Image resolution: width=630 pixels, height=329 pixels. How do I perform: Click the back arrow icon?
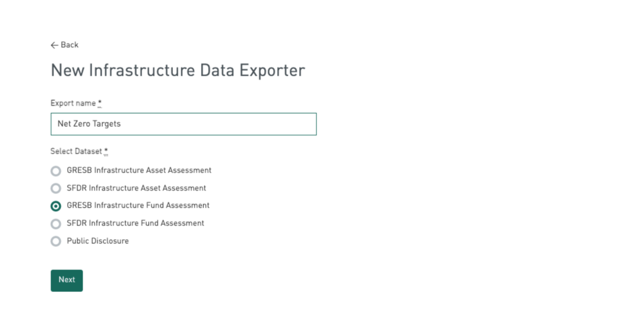(x=54, y=45)
